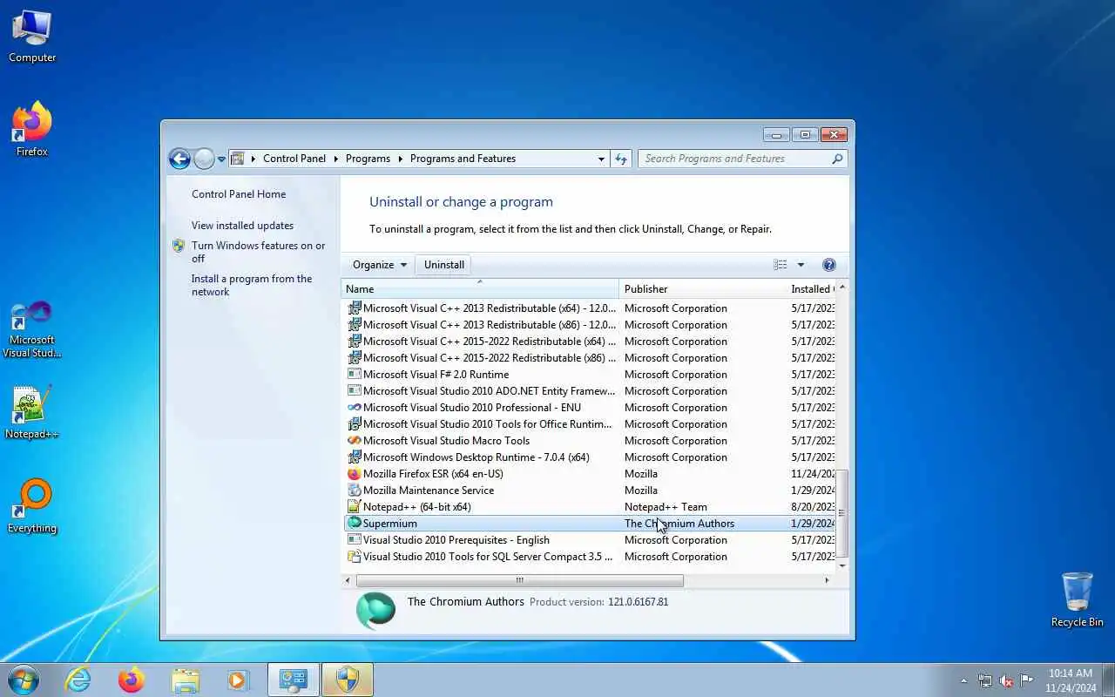1115x697 pixels.
Task: Click the search magnifier icon
Action: tap(837, 159)
